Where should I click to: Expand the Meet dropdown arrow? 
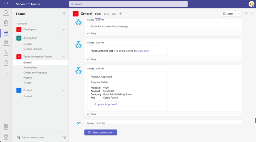tap(239, 14)
